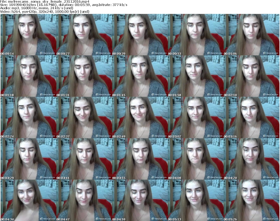Select the frame timestamped 00:02:49
280x221 pixels.
pyautogui.click(x=140, y=117)
